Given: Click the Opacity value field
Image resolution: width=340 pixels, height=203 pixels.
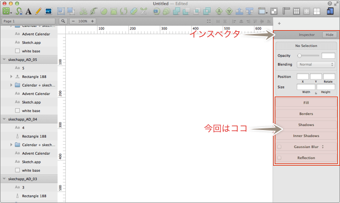Looking at the screenshot, I should pyautogui.click(x=328, y=56).
